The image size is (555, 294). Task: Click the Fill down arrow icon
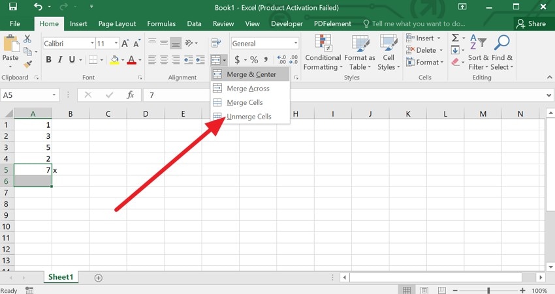click(456, 50)
